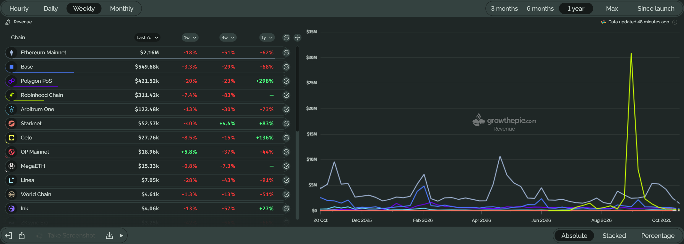The height and width of the screenshot is (244, 684).
Task: Click the Robinhood Chain feather icon
Action: (12, 95)
